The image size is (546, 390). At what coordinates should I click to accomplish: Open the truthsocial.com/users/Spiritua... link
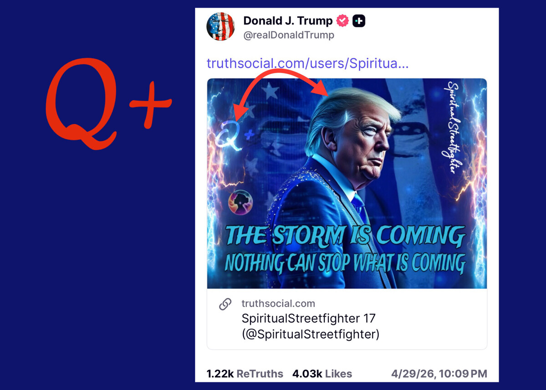tap(307, 63)
